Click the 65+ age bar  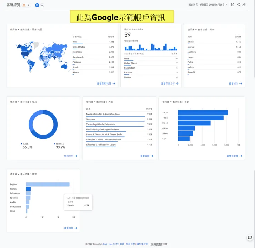[x=184, y=139]
